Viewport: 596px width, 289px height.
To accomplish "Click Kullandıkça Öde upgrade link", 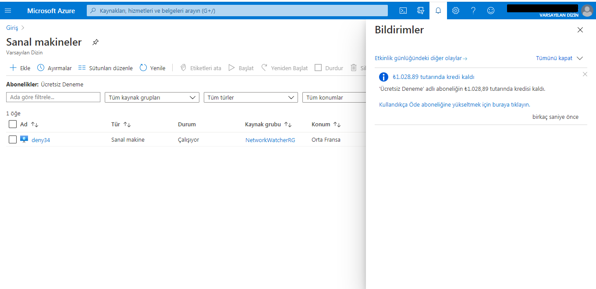I will coord(454,105).
